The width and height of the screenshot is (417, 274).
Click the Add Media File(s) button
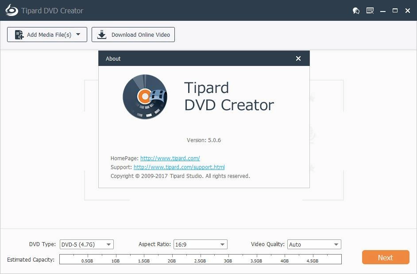(47, 35)
